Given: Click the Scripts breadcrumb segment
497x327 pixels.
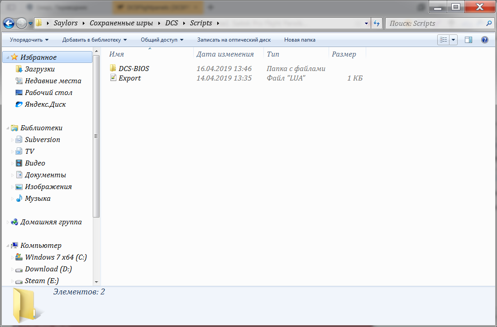Looking at the screenshot, I should (201, 23).
